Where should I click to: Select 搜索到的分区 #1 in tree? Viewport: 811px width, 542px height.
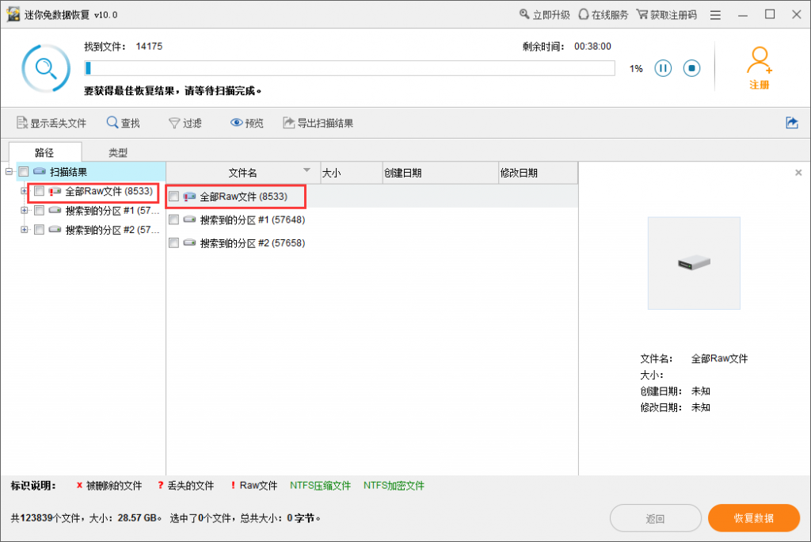[x=112, y=211]
